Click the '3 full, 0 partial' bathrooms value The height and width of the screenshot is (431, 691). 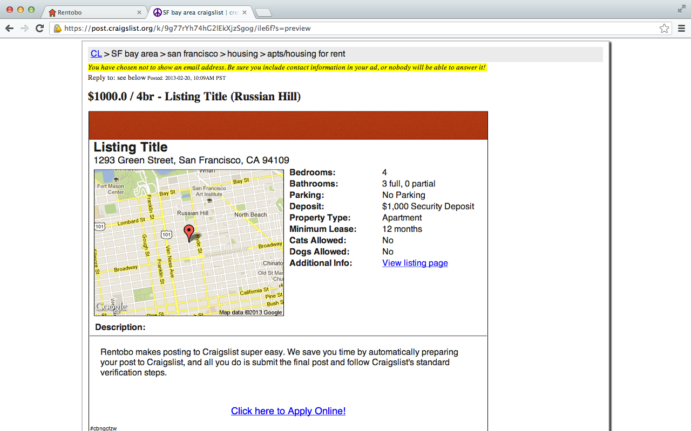(x=409, y=184)
